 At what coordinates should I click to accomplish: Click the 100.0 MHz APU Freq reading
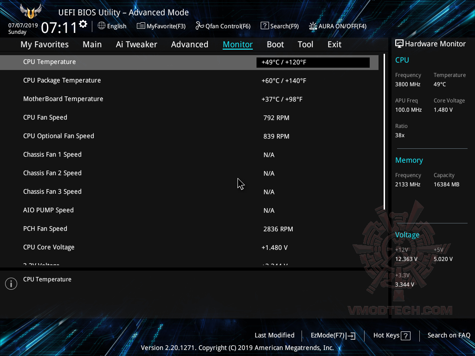point(408,110)
